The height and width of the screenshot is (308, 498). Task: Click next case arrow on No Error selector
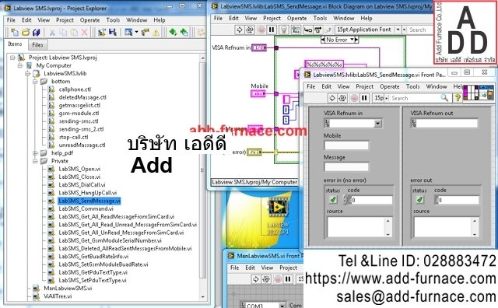[x=356, y=40]
